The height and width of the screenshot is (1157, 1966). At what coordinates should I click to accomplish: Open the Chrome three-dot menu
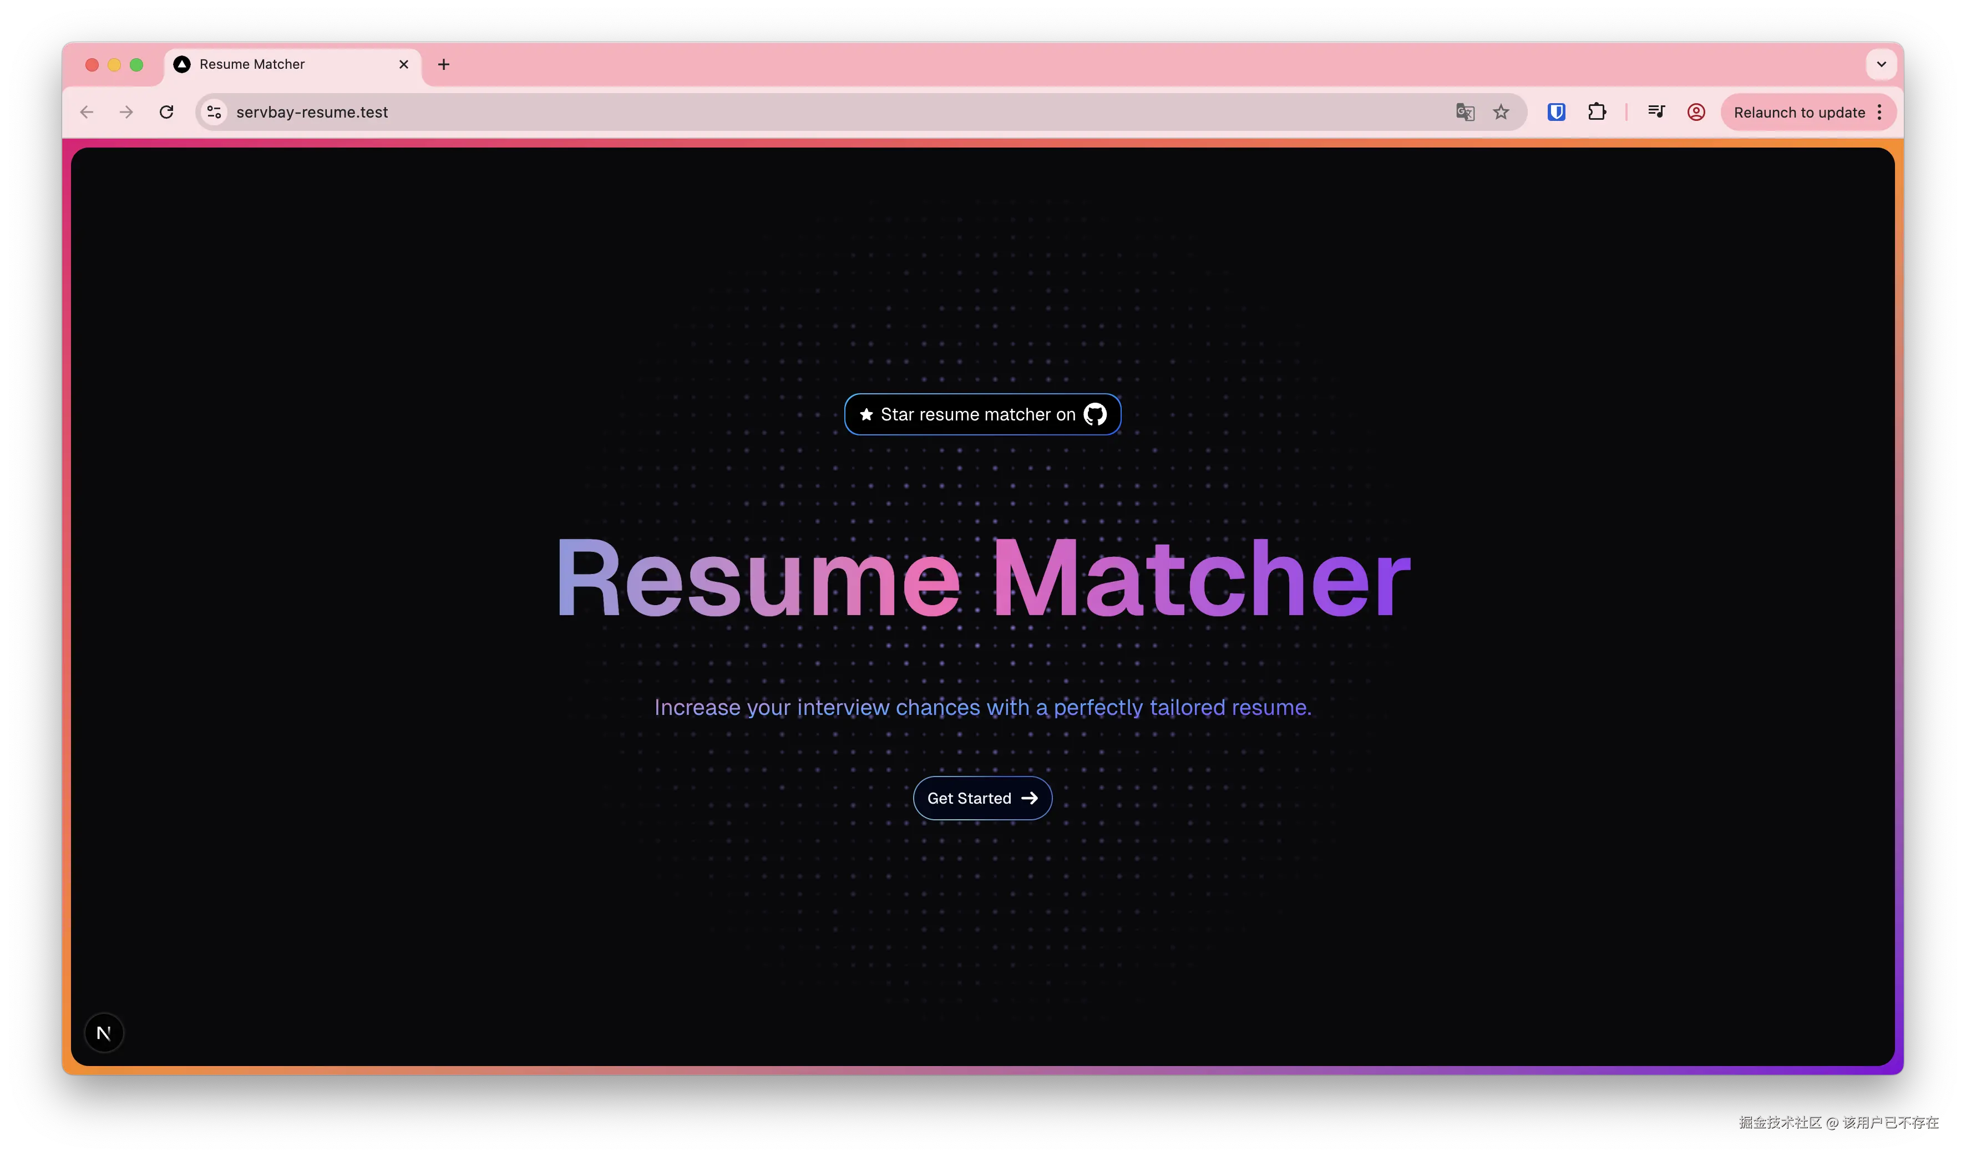(1879, 113)
